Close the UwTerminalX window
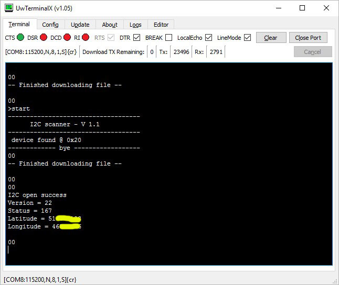The width and height of the screenshot is (339, 285). pyautogui.click(x=326, y=8)
